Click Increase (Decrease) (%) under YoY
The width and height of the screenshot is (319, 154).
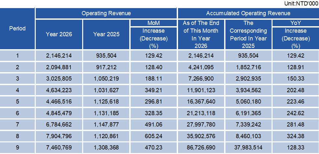296,38
